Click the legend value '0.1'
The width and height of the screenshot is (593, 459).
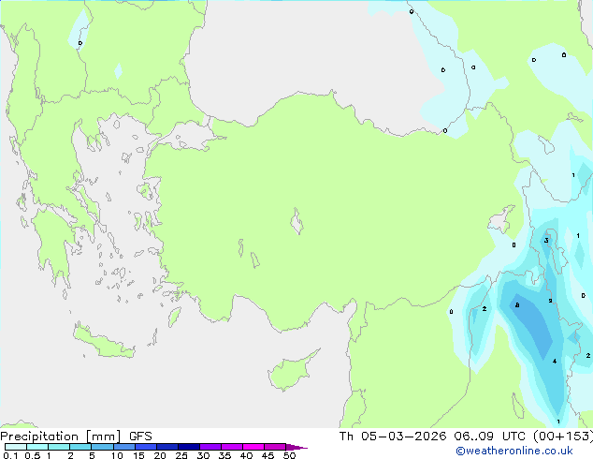[x=10, y=455]
